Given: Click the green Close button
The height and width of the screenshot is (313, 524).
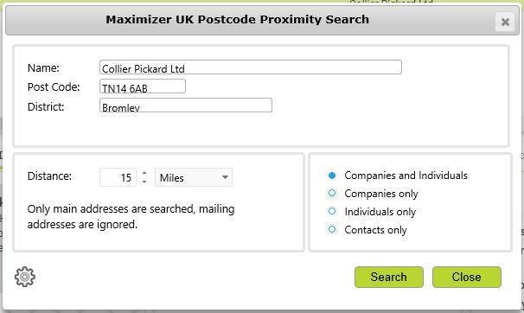Looking at the screenshot, I should 467,277.
